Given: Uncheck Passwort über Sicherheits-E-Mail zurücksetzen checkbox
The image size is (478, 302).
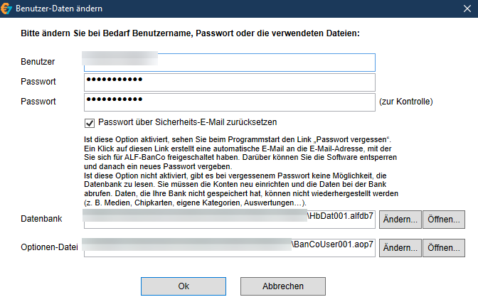Looking at the screenshot, I should point(90,123).
